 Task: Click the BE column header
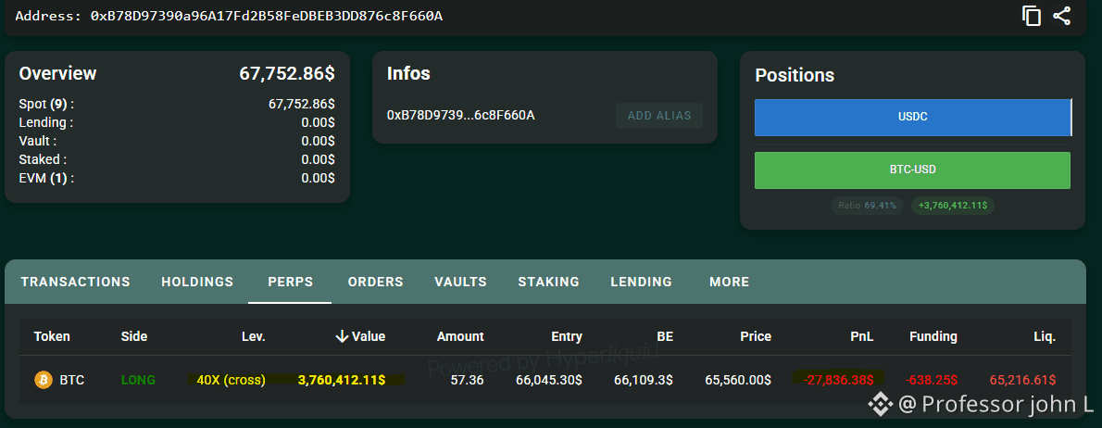coord(665,336)
